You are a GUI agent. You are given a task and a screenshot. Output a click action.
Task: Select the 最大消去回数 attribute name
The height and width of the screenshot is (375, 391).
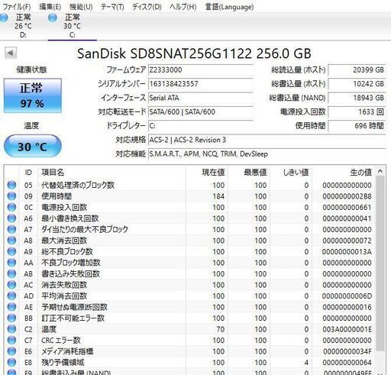click(64, 241)
